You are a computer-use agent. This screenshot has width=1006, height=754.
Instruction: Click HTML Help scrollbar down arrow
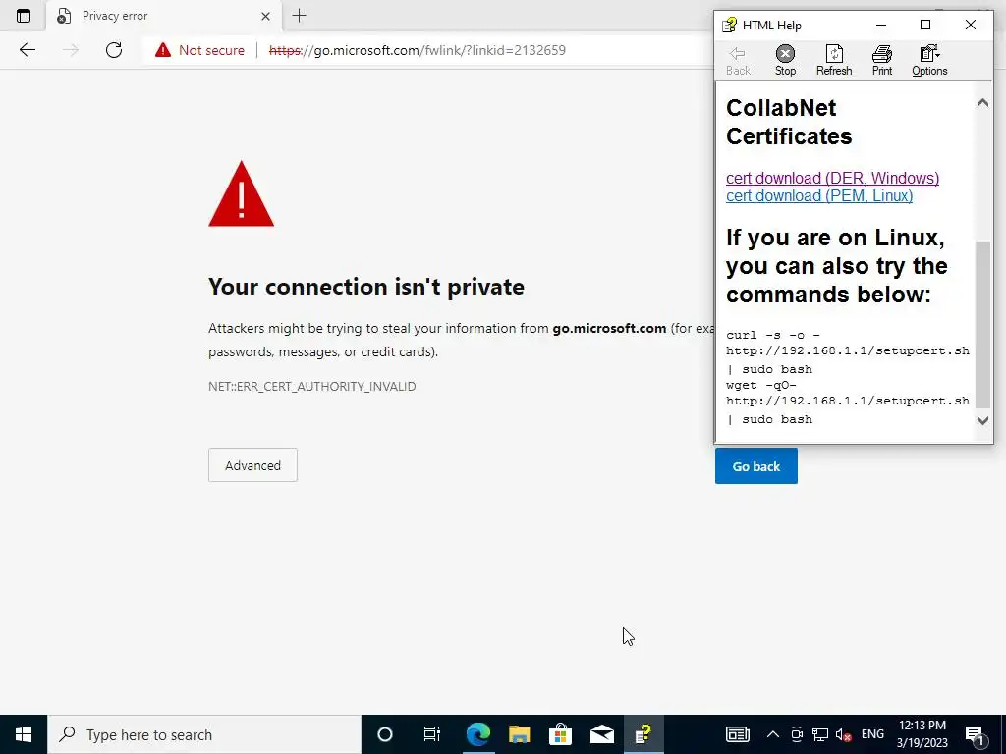coord(982,420)
